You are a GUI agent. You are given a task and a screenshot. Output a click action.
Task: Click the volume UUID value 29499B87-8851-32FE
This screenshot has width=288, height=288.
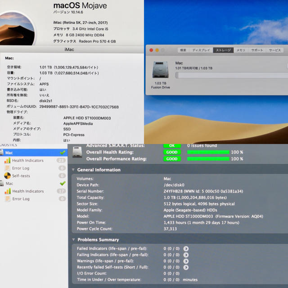pyautogui.click(x=79, y=107)
